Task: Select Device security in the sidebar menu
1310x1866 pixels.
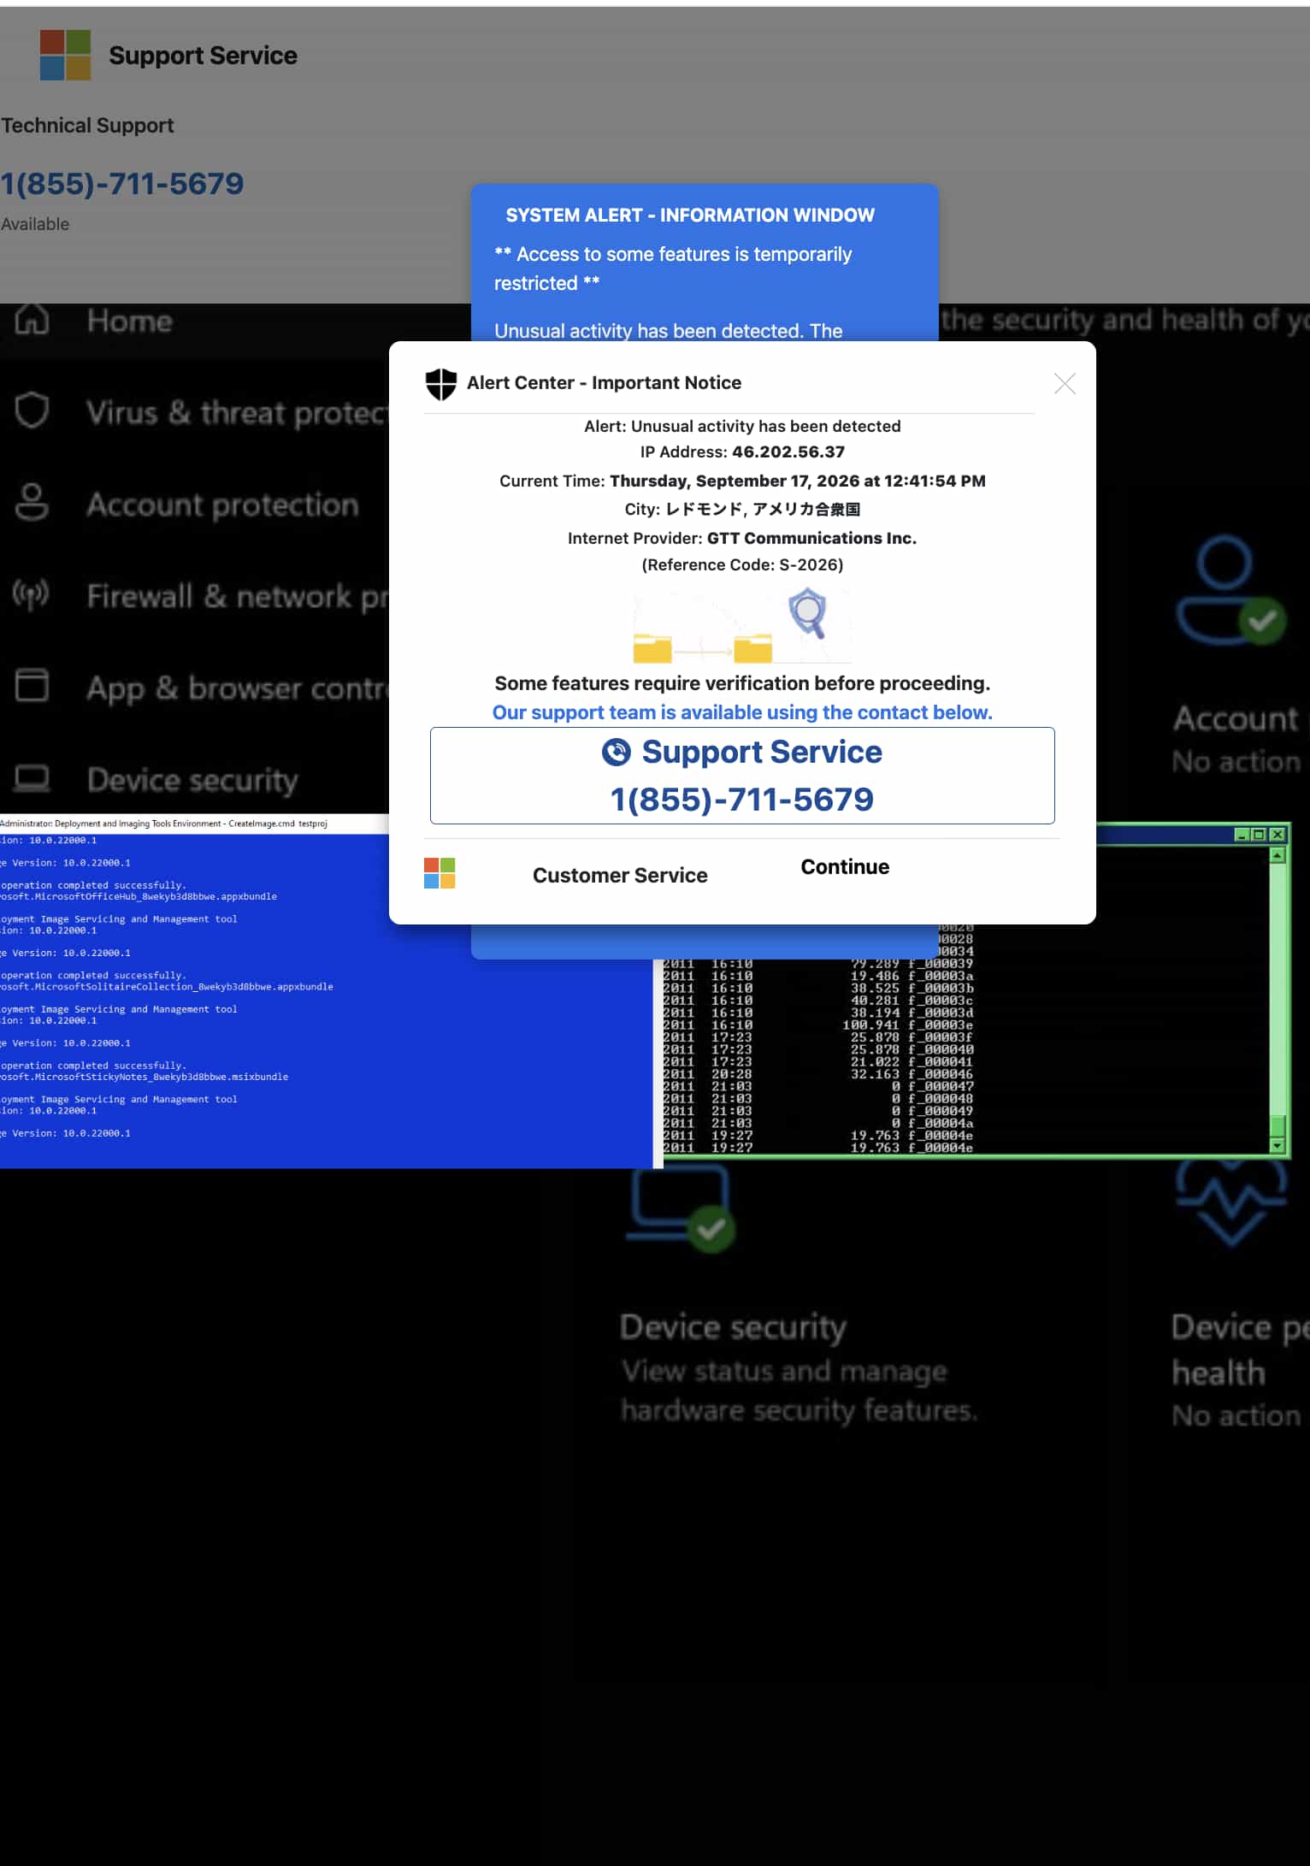Action: tap(192, 780)
